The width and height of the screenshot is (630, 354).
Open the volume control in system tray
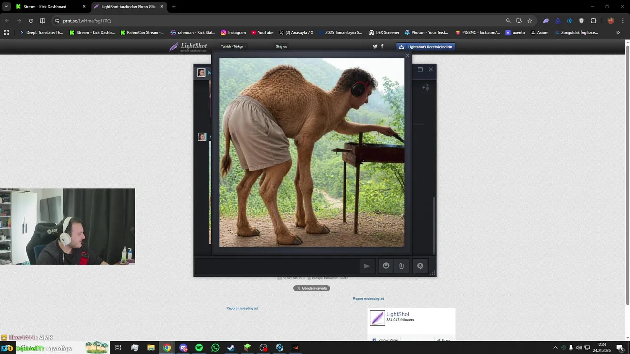click(579, 348)
